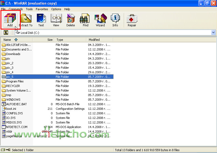Click the WinRAR title bar icon

[x=2, y=3]
